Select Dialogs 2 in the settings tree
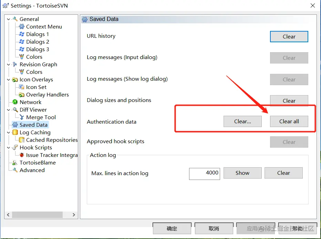Screen dimensions: 321x239 pos(38,42)
